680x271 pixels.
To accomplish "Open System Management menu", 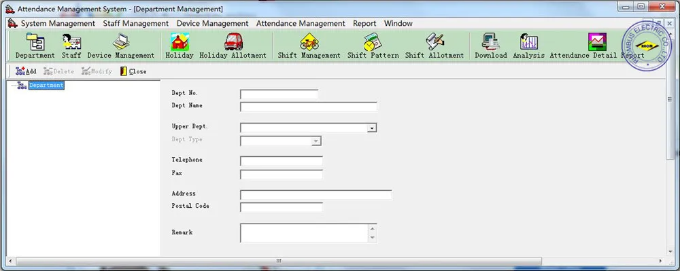I will 58,23.
